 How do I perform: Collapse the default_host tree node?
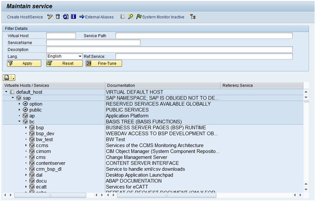[x=6, y=92]
